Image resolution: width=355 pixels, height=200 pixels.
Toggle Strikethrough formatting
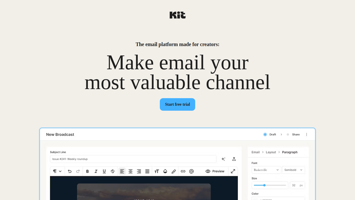point(113,171)
